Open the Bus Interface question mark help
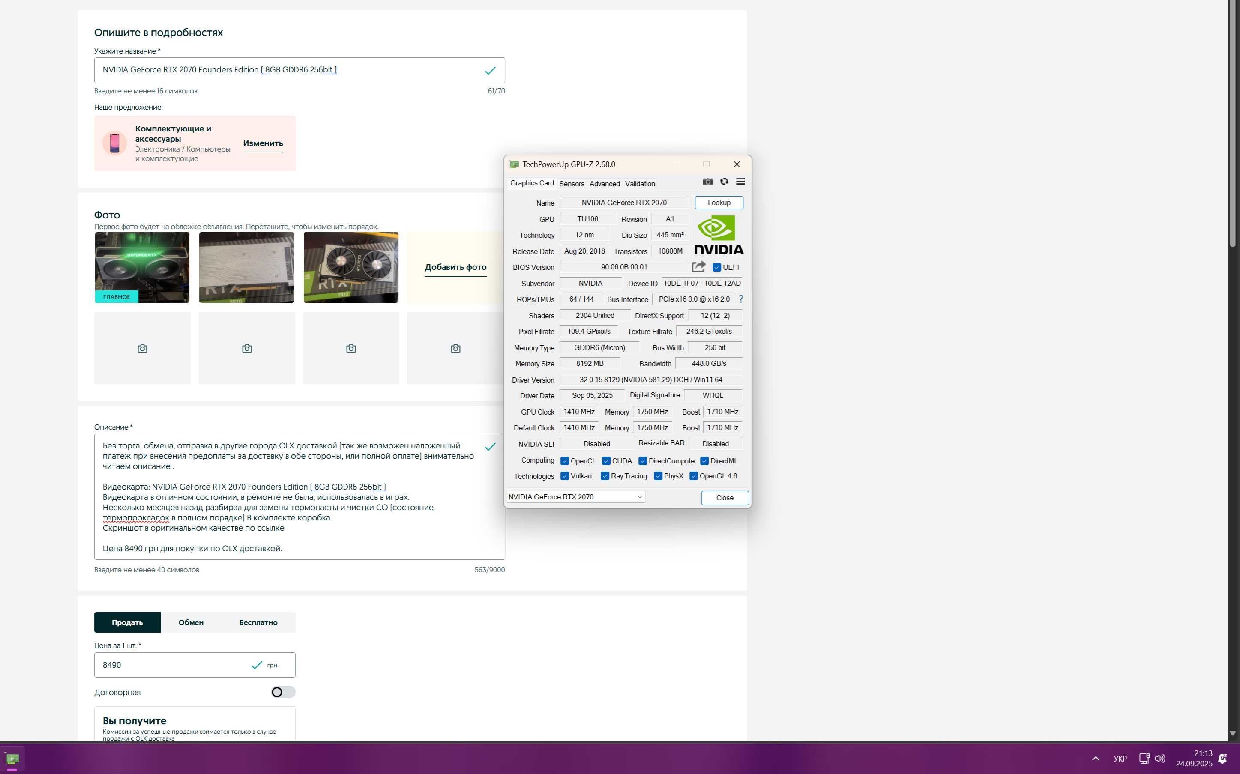The image size is (1240, 774). click(x=740, y=299)
